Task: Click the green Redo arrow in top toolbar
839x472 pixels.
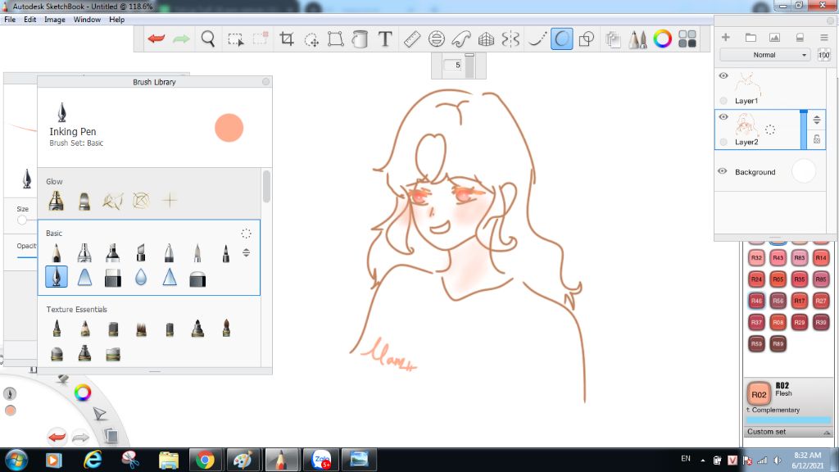Action: (181, 39)
